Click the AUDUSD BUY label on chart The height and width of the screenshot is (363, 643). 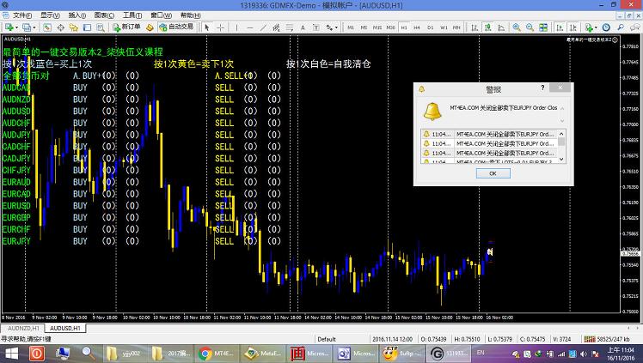(x=80, y=111)
